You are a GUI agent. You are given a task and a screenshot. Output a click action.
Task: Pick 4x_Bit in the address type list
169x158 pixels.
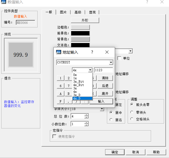[x=83, y=85]
